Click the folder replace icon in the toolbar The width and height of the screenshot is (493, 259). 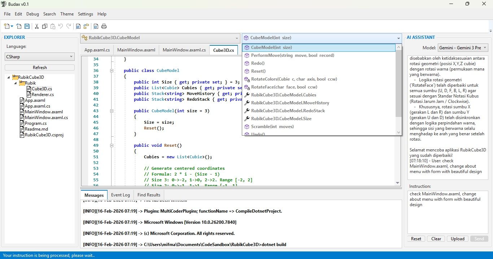pyautogui.click(x=86, y=26)
